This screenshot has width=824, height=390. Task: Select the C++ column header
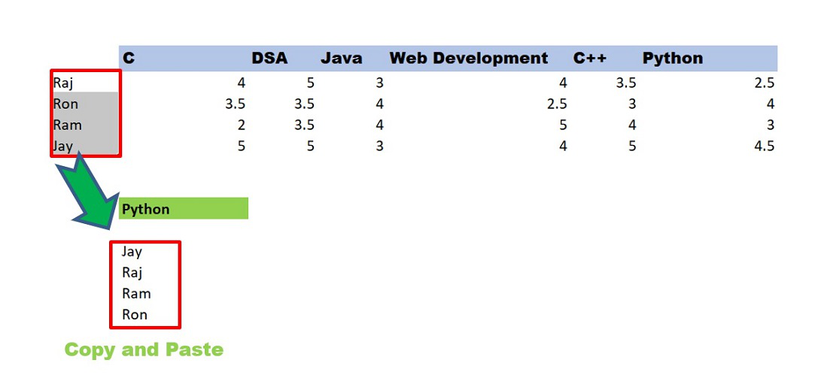tap(589, 59)
